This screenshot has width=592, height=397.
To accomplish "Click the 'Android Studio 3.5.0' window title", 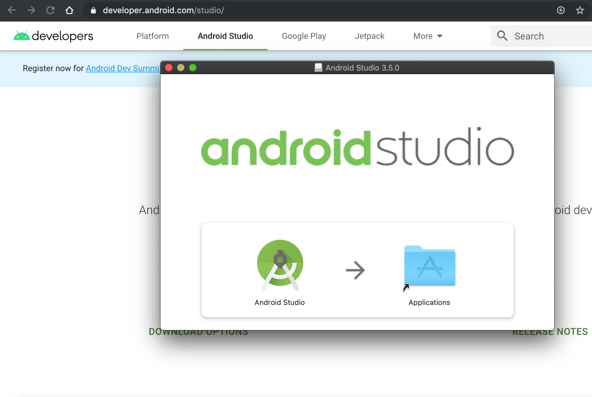I will point(362,68).
